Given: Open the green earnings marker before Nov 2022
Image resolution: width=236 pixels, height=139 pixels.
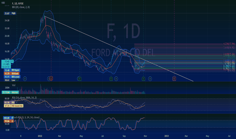Looking at the screenshot, I should click(143, 79).
